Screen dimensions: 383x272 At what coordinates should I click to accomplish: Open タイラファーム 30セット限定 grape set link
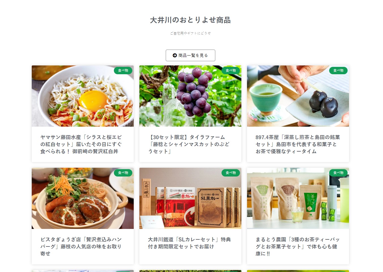pyautogui.click(x=189, y=144)
